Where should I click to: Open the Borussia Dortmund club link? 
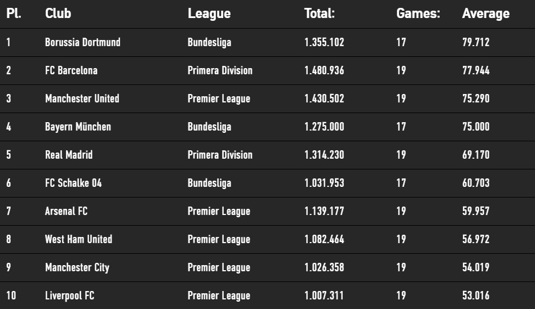82,42
